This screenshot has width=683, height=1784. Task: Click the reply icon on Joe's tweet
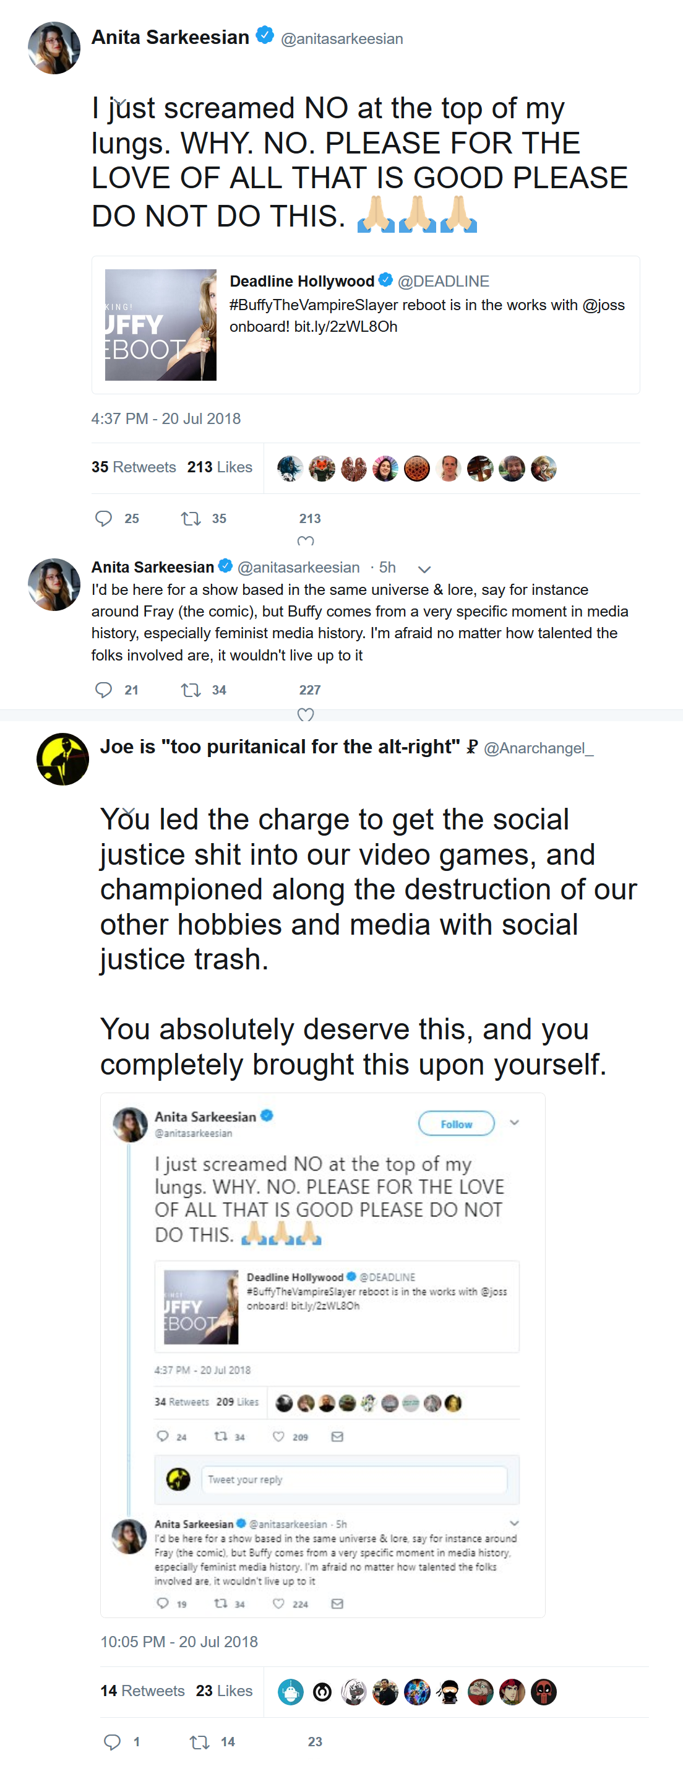pyautogui.click(x=112, y=1742)
